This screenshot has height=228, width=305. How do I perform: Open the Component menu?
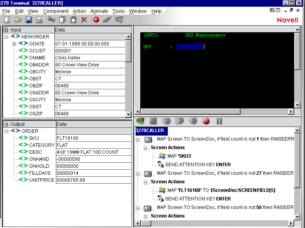(56, 11)
